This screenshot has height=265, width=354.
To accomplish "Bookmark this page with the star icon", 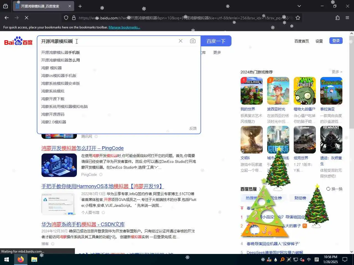I will click(x=298, y=18).
